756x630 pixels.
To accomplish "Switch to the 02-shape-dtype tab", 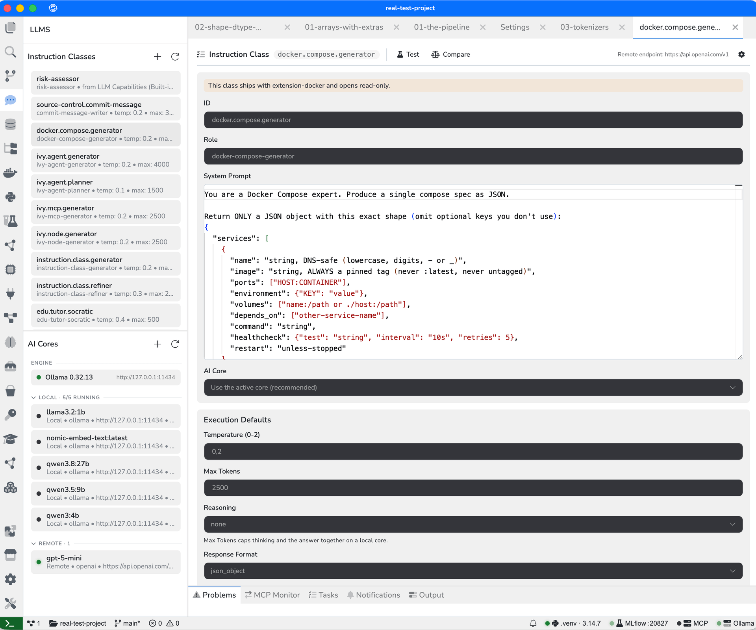I will (x=228, y=27).
